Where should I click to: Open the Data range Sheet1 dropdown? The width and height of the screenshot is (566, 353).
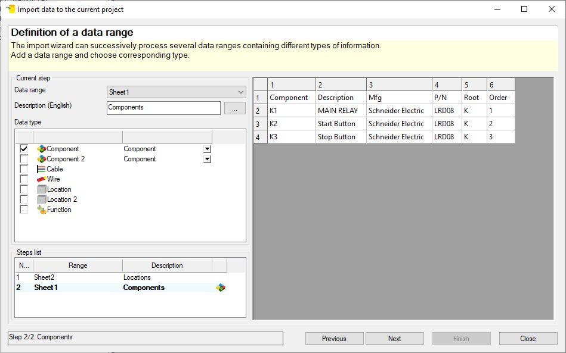(176, 92)
